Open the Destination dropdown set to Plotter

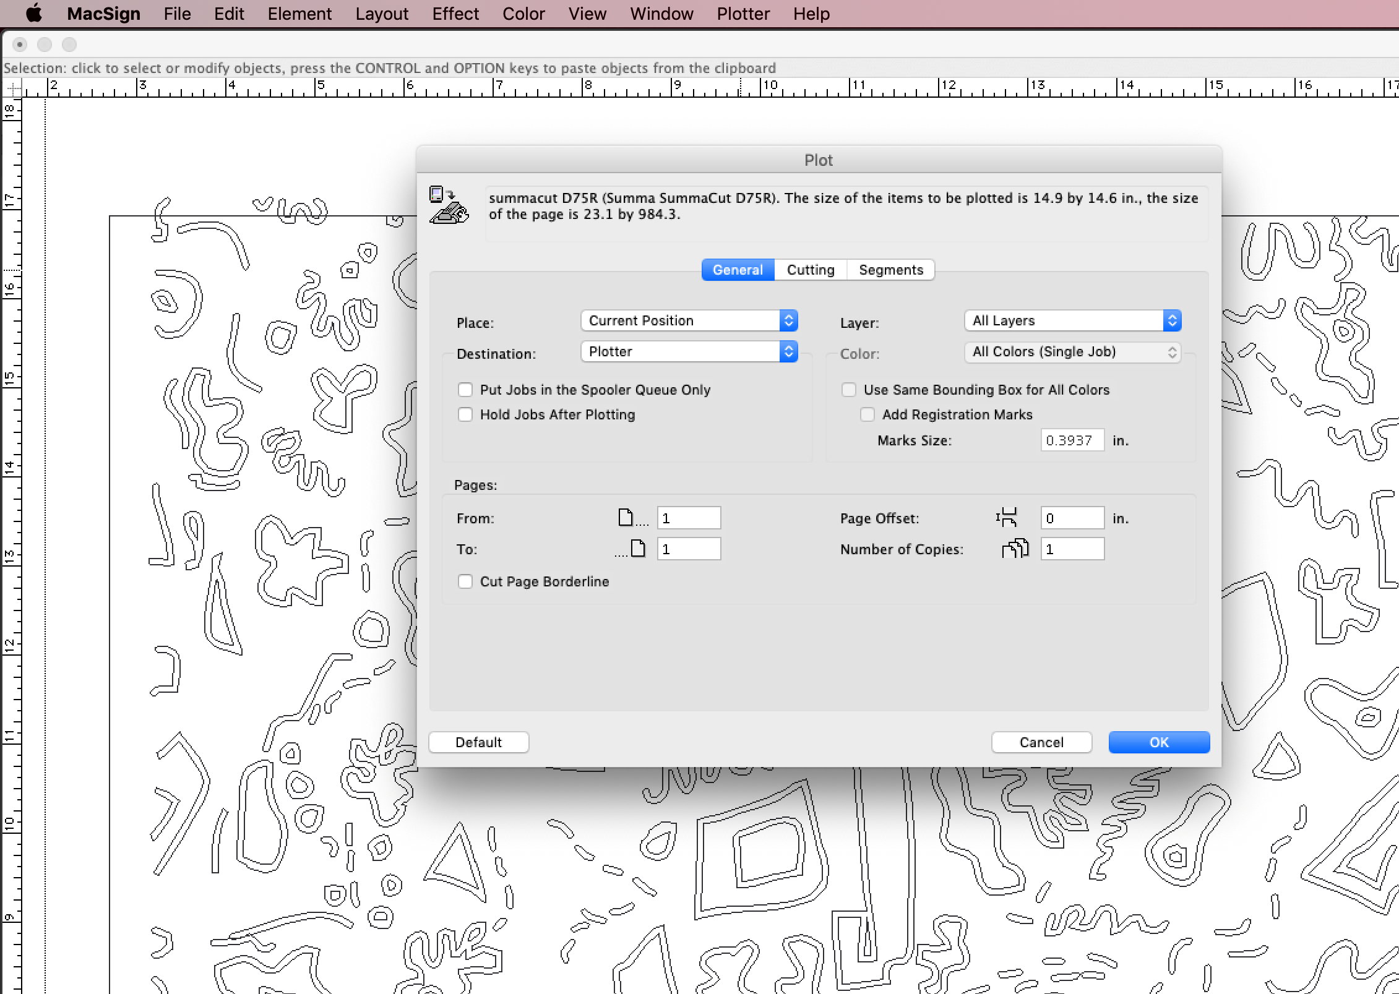689,351
